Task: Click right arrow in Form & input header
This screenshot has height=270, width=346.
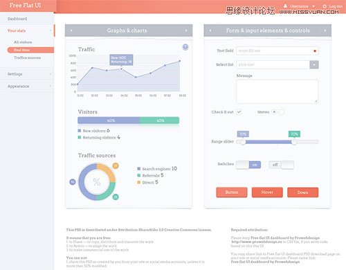Action: [x=325, y=30]
